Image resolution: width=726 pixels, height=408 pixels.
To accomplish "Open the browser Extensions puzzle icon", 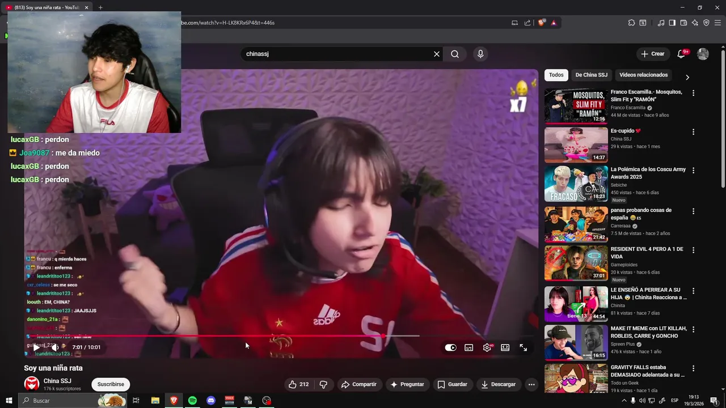I will [x=631, y=23].
